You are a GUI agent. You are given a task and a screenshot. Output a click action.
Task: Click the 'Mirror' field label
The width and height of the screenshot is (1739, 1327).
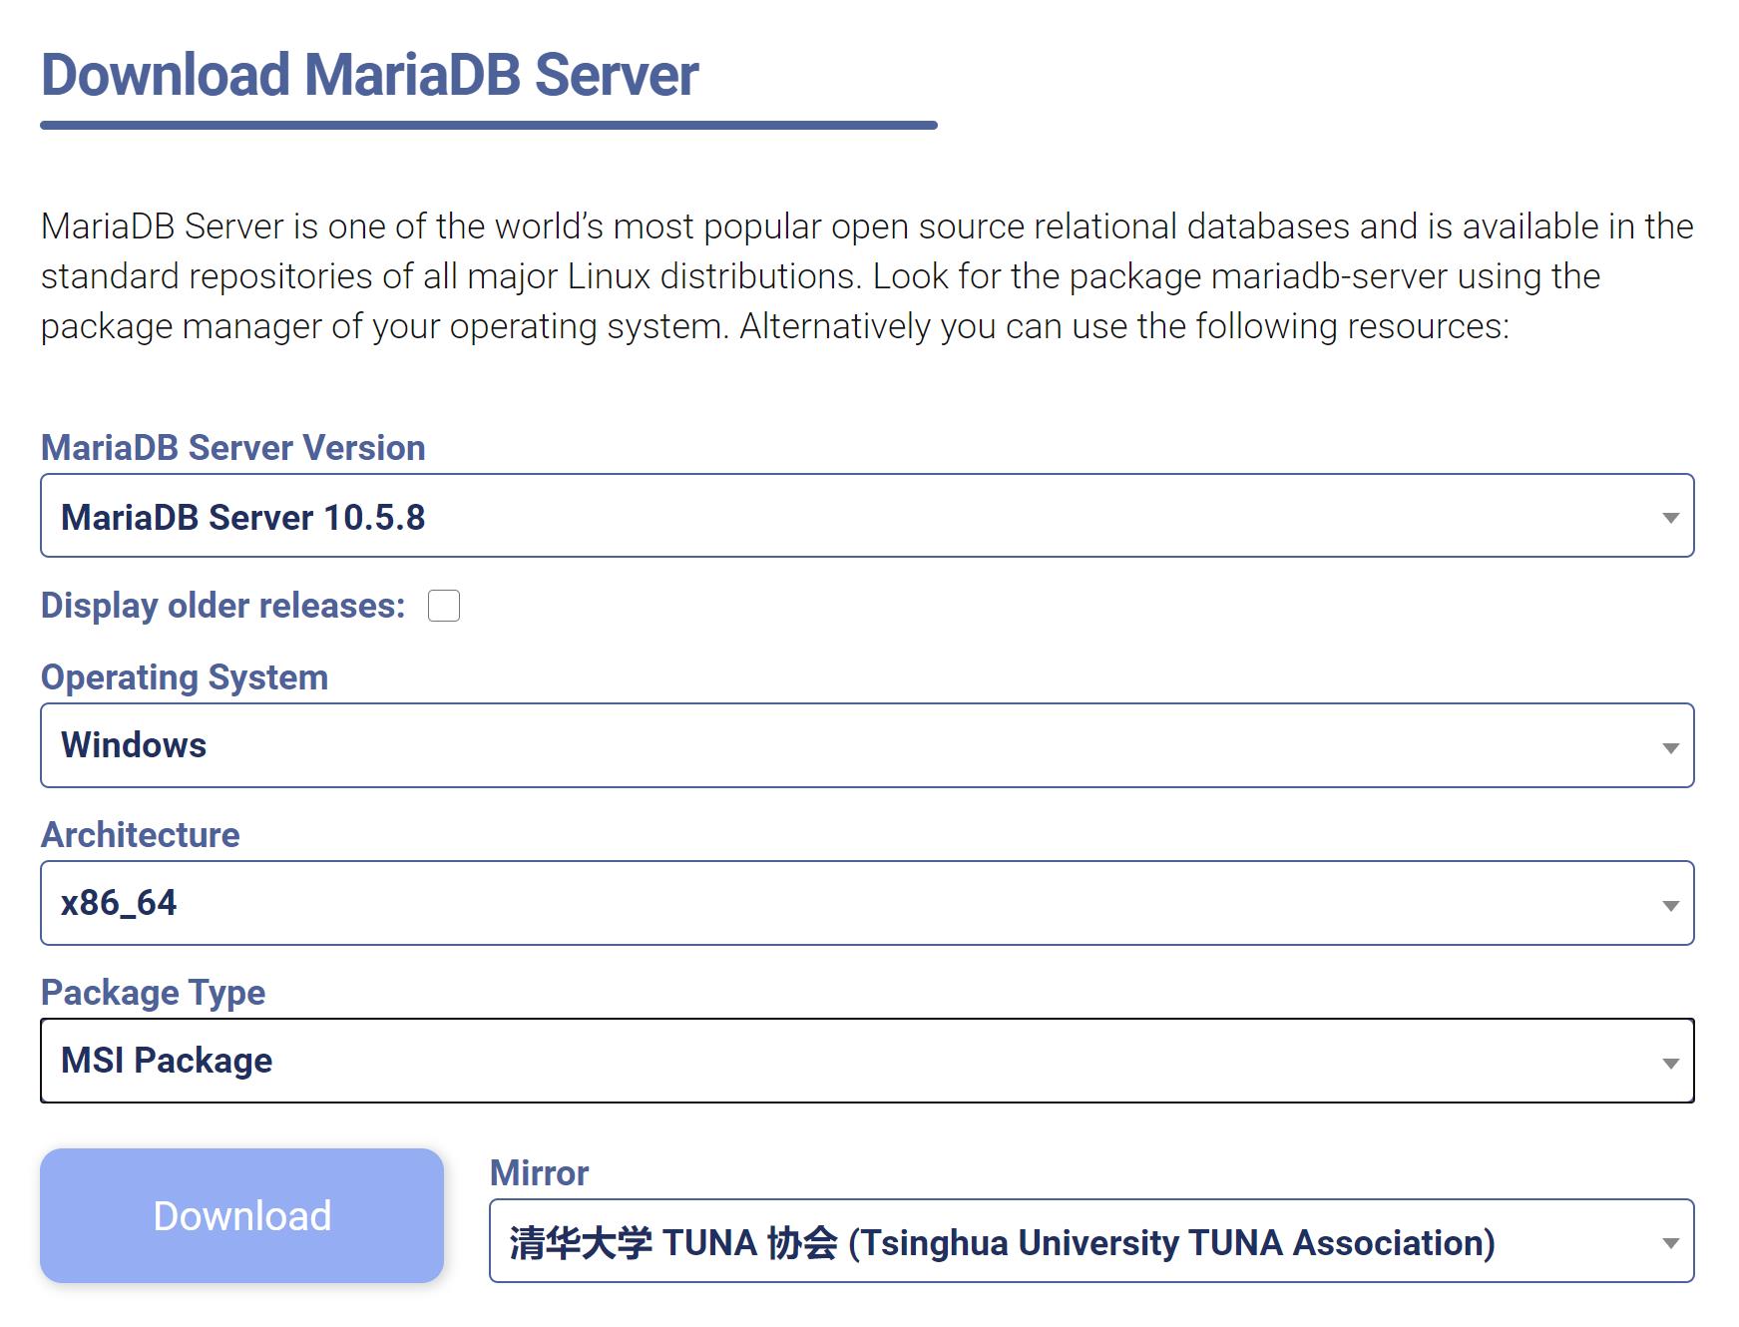[x=539, y=1173]
